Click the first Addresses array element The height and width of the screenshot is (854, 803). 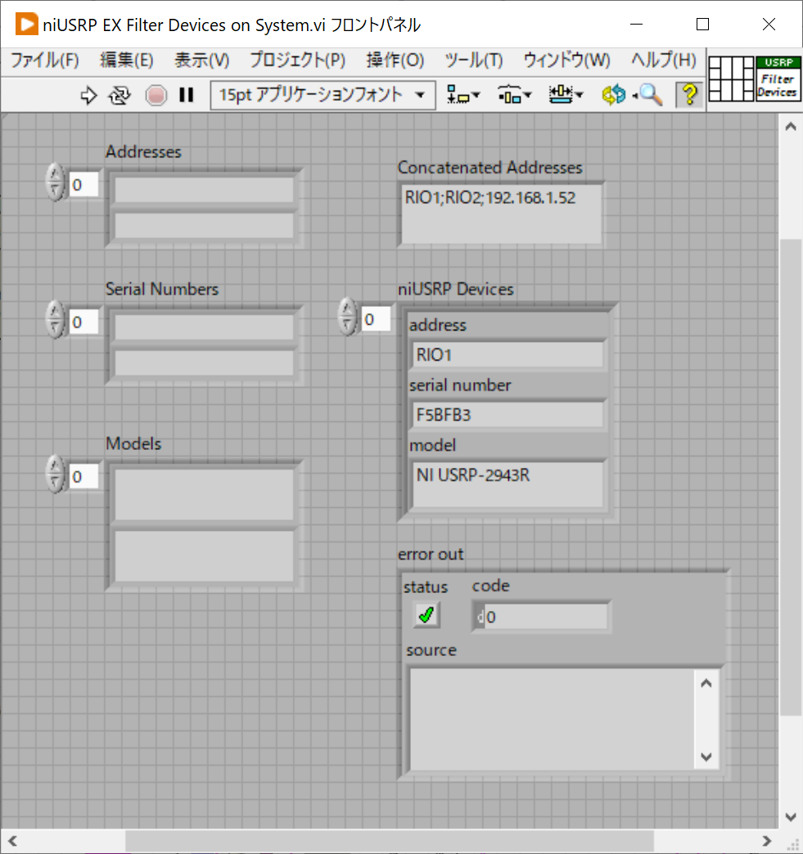point(205,191)
